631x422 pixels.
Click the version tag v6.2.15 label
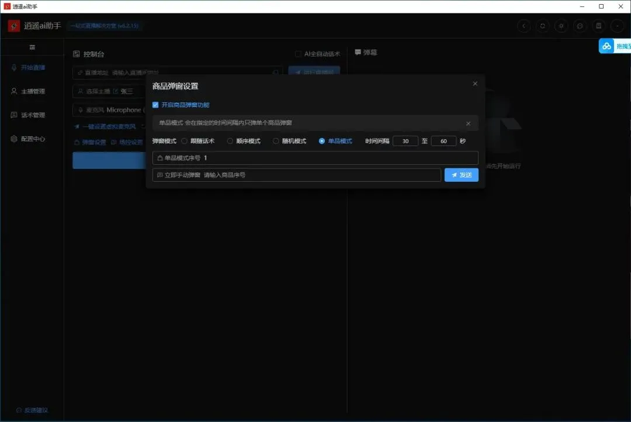[x=105, y=26]
